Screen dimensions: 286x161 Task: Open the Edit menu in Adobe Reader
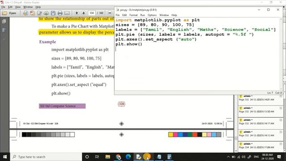coord(10,7)
